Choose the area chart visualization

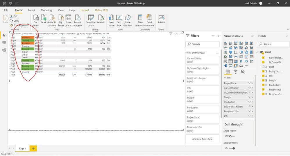pyautogui.click(x=230, y=48)
